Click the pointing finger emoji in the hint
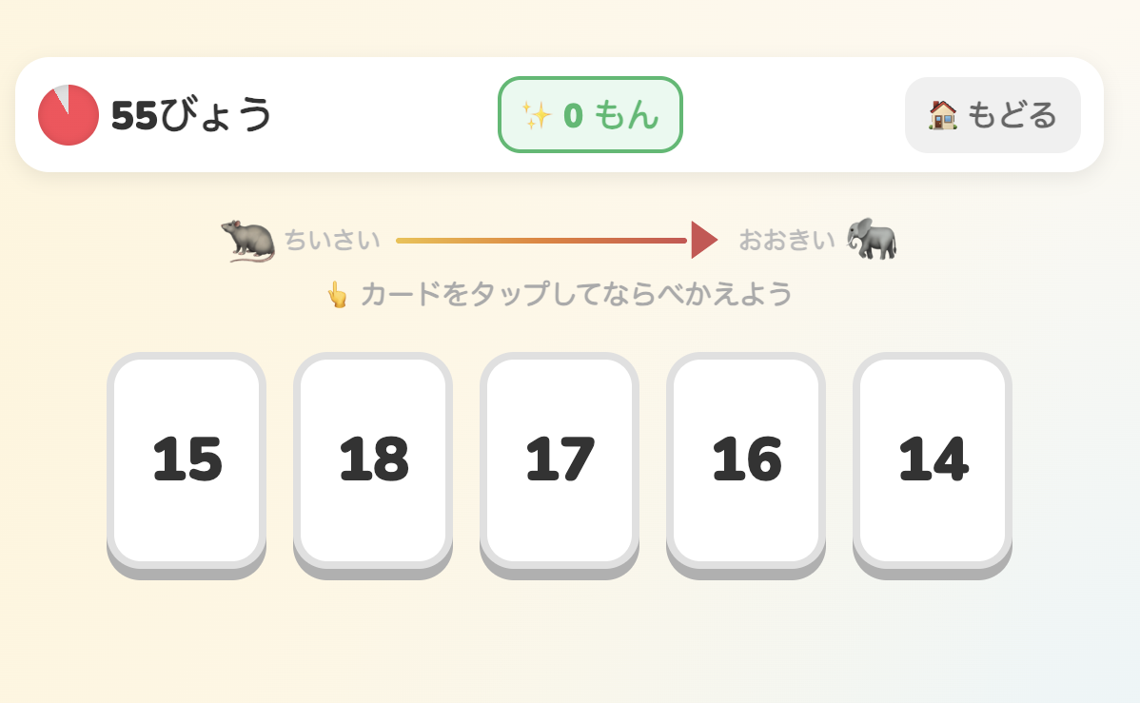Screen dimensions: 1140x703 [x=337, y=295]
